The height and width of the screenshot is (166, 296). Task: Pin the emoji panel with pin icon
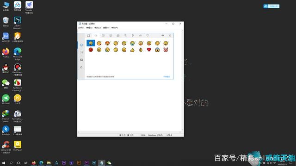pyautogui.click(x=162, y=36)
